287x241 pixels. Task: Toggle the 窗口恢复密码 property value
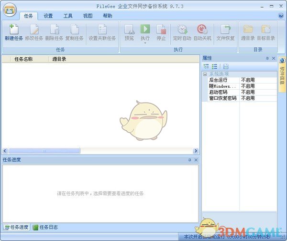(257, 98)
